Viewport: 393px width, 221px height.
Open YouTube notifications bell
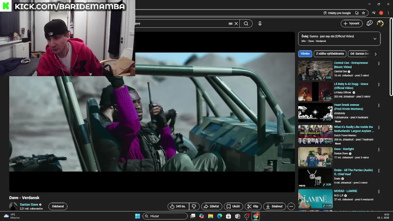coord(370,23)
